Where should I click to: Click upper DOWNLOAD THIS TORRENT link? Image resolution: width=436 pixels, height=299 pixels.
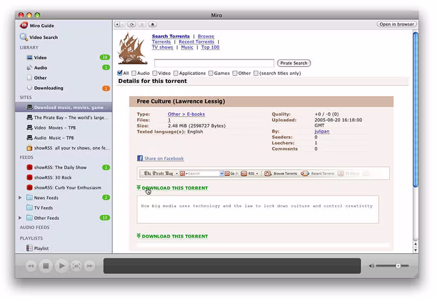[175, 188]
